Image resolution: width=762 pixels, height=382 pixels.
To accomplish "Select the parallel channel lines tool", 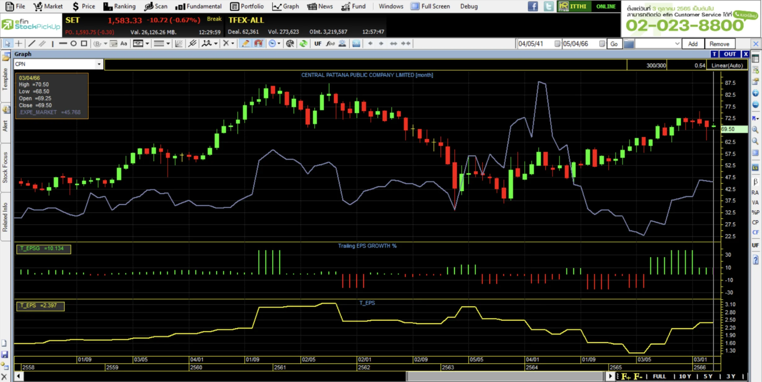I will [x=42, y=44].
